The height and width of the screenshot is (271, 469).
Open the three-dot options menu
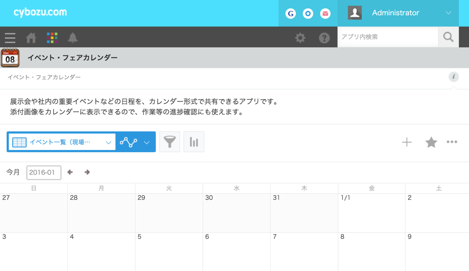[452, 142]
